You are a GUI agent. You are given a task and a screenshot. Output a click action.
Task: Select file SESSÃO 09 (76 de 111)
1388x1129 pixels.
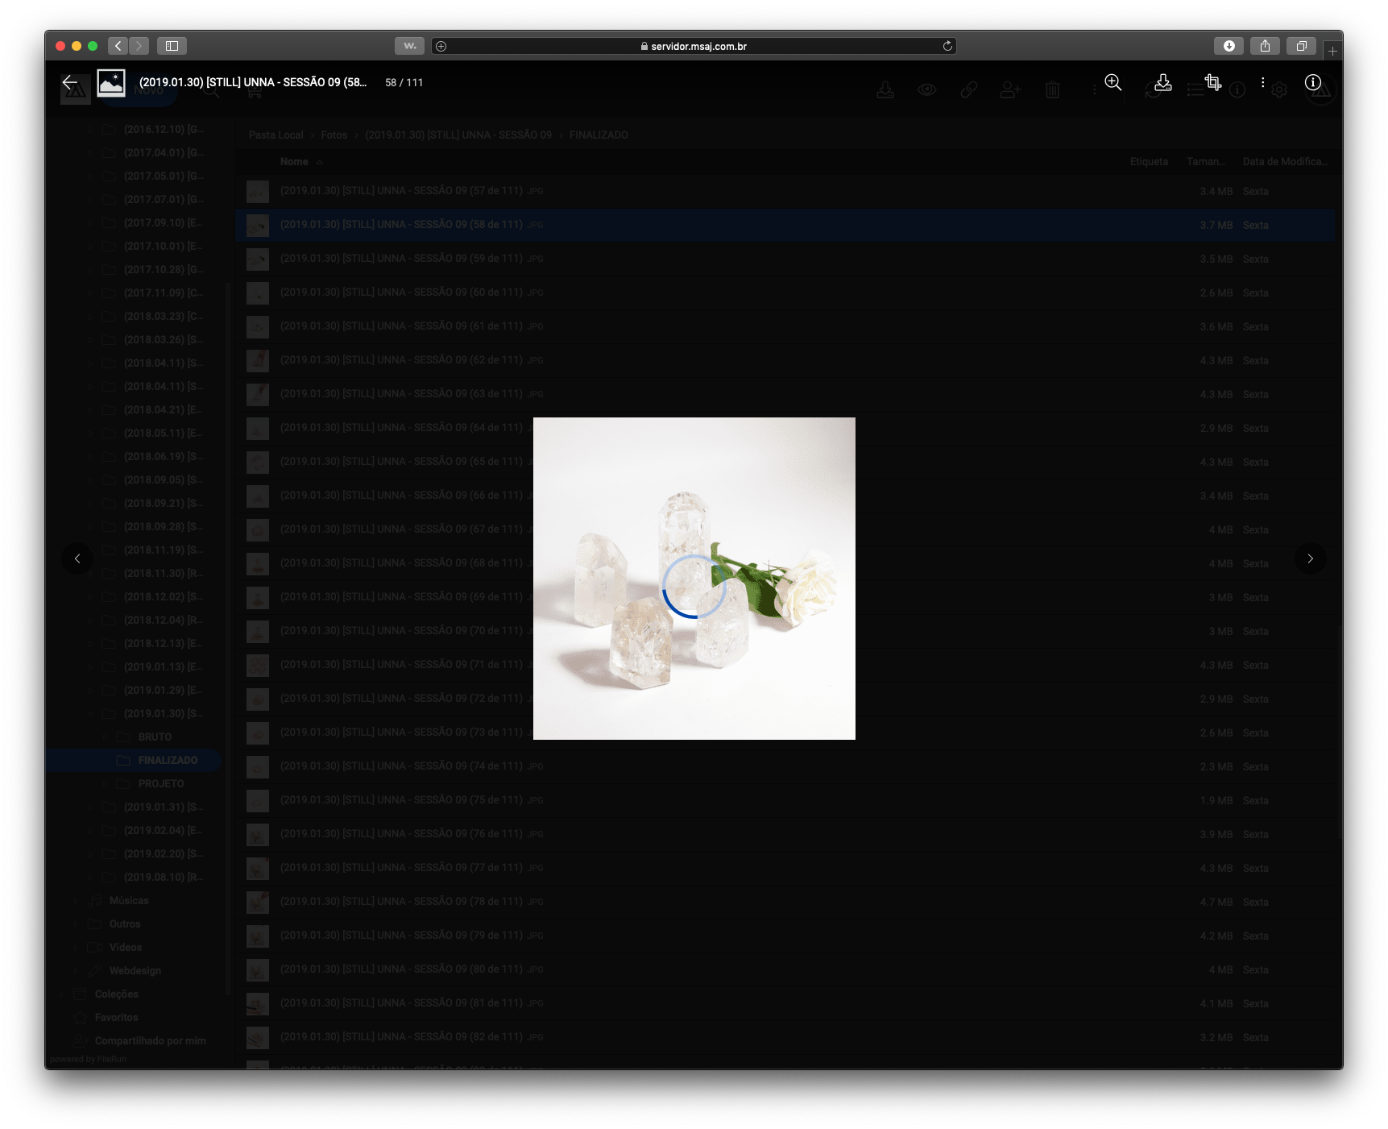(x=785, y=834)
